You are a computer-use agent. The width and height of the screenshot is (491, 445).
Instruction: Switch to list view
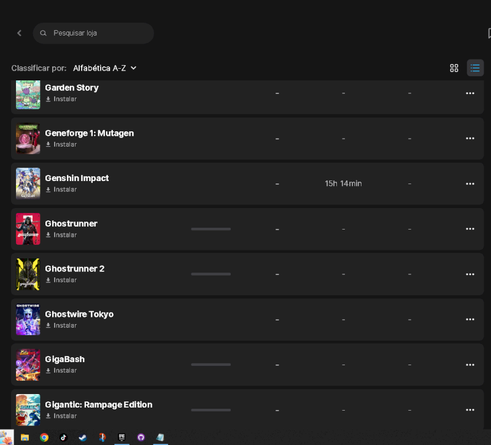tap(475, 68)
